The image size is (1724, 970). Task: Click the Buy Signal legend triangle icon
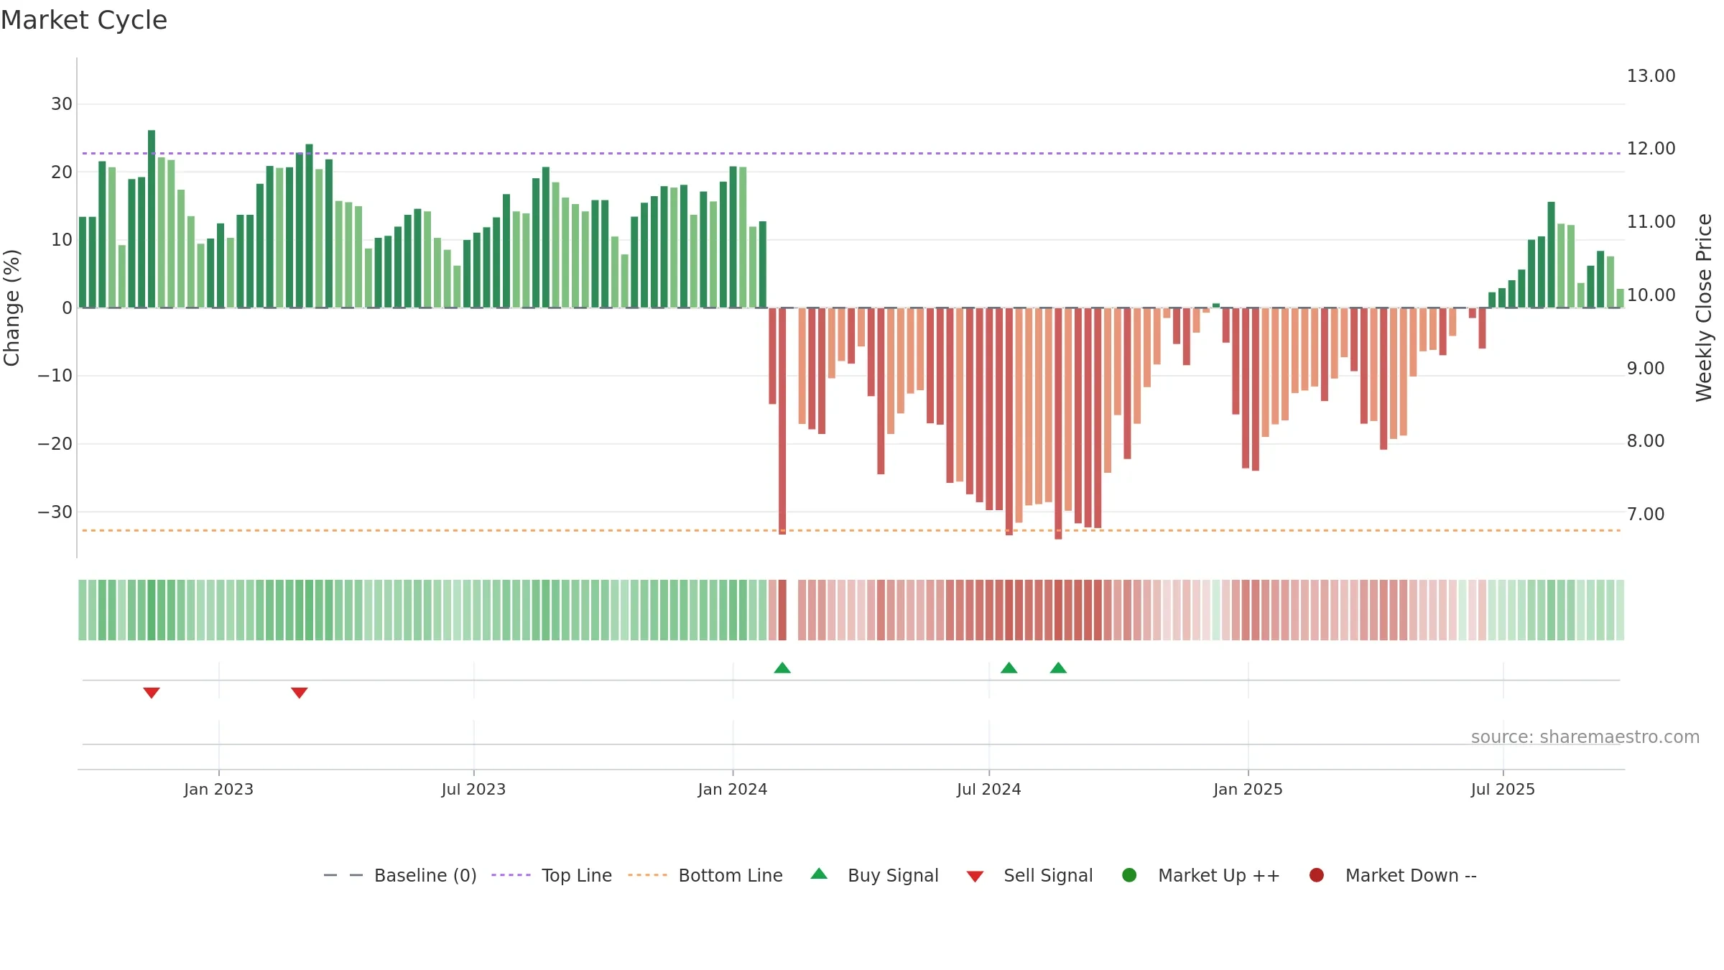pyautogui.click(x=819, y=874)
